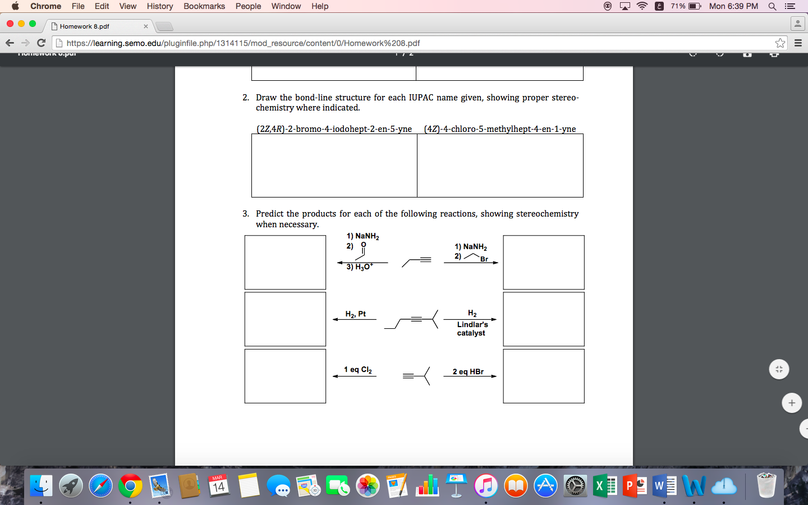Open System Preferences from the Dock
This screenshot has width=808, height=505.
[x=575, y=486]
